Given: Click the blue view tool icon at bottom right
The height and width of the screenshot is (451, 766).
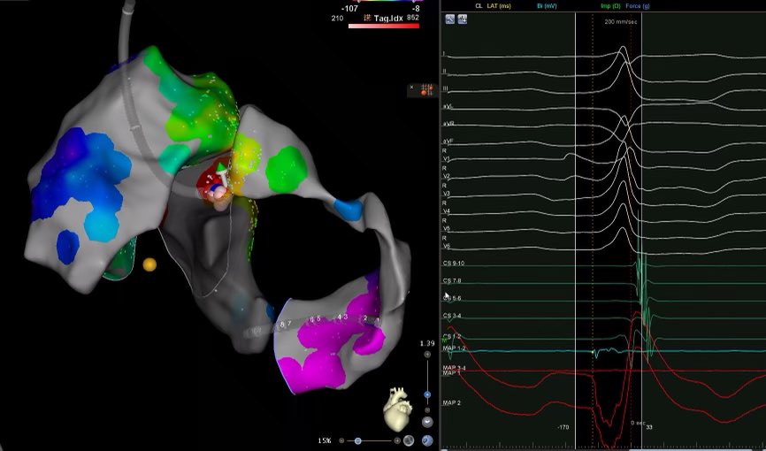Looking at the screenshot, I should (427, 440).
